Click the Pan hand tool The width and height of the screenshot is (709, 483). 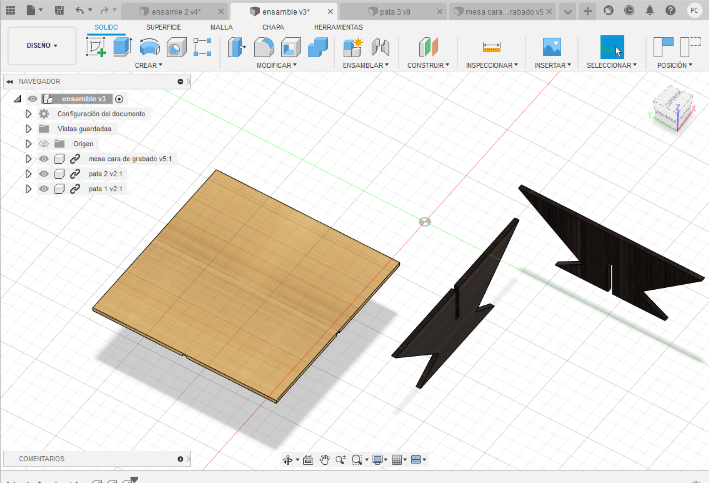[x=324, y=460]
